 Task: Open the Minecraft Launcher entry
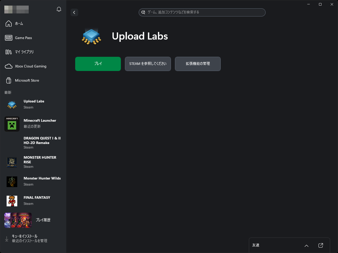(33, 123)
